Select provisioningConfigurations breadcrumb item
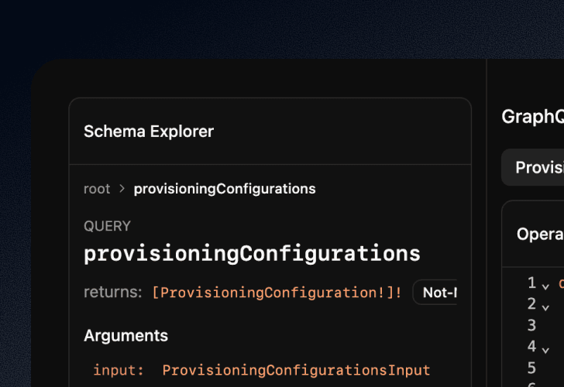The width and height of the screenshot is (564, 387). pyautogui.click(x=225, y=189)
